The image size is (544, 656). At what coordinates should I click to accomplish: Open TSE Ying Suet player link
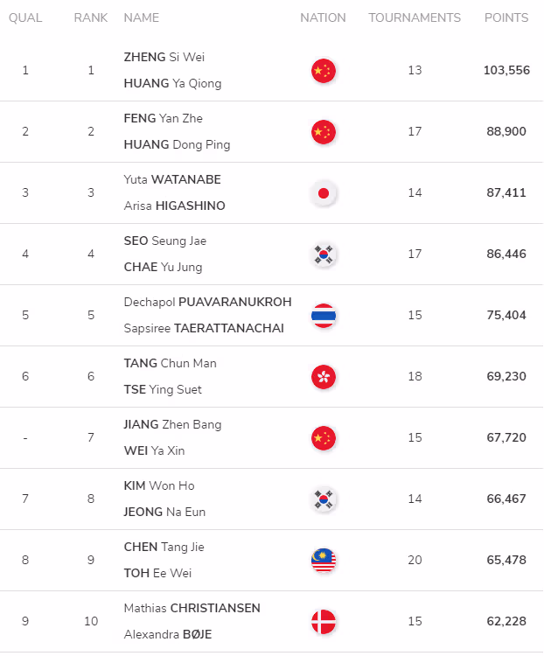tap(163, 389)
